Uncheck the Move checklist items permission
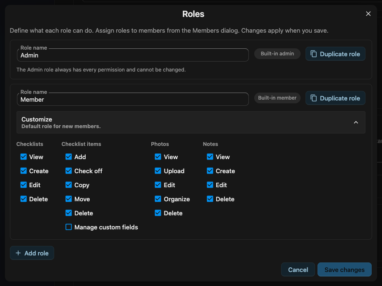 69,199
